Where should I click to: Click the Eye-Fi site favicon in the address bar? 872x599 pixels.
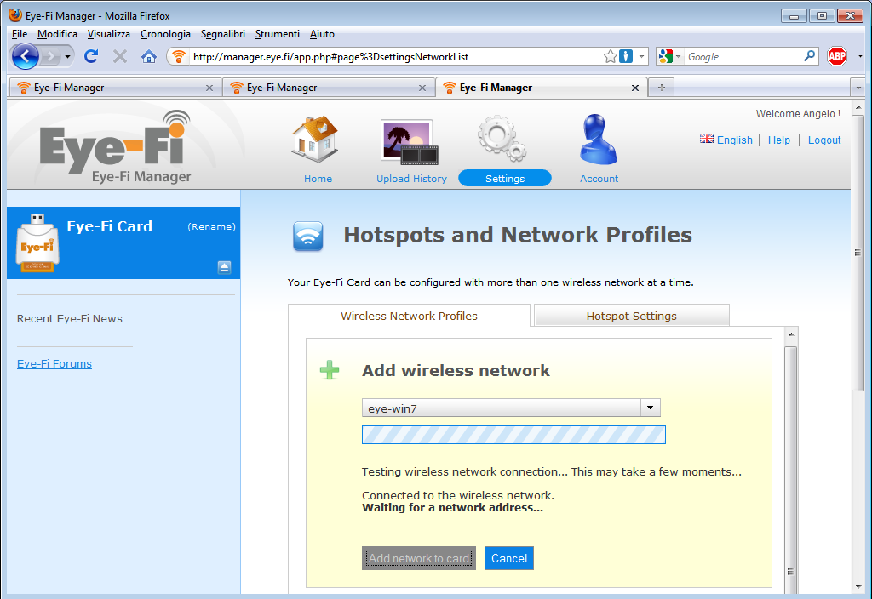(179, 57)
